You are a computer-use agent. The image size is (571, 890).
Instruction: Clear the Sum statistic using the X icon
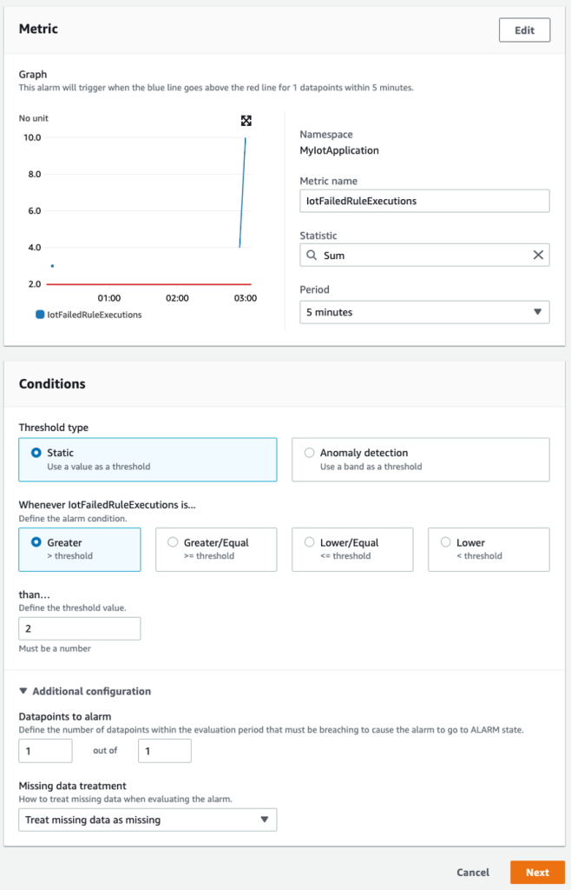537,255
